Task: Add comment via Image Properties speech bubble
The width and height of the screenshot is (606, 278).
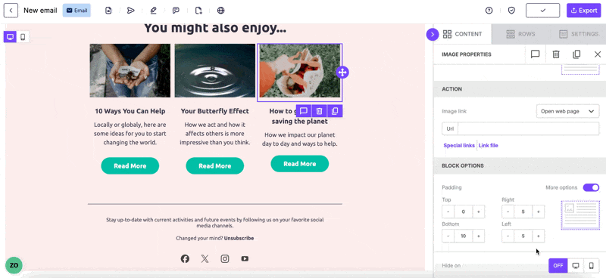Action: coord(535,54)
